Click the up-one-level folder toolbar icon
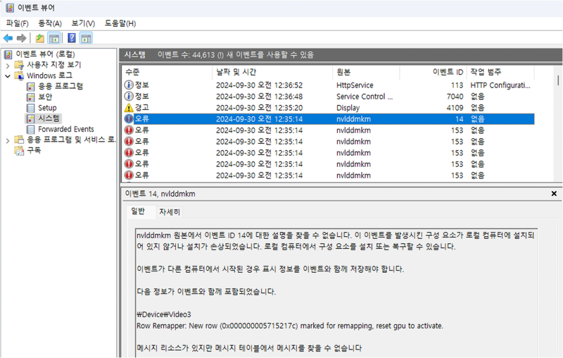 [40, 38]
